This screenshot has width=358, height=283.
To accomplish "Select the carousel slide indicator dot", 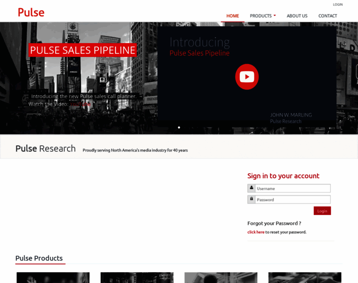I will click(x=179, y=127).
